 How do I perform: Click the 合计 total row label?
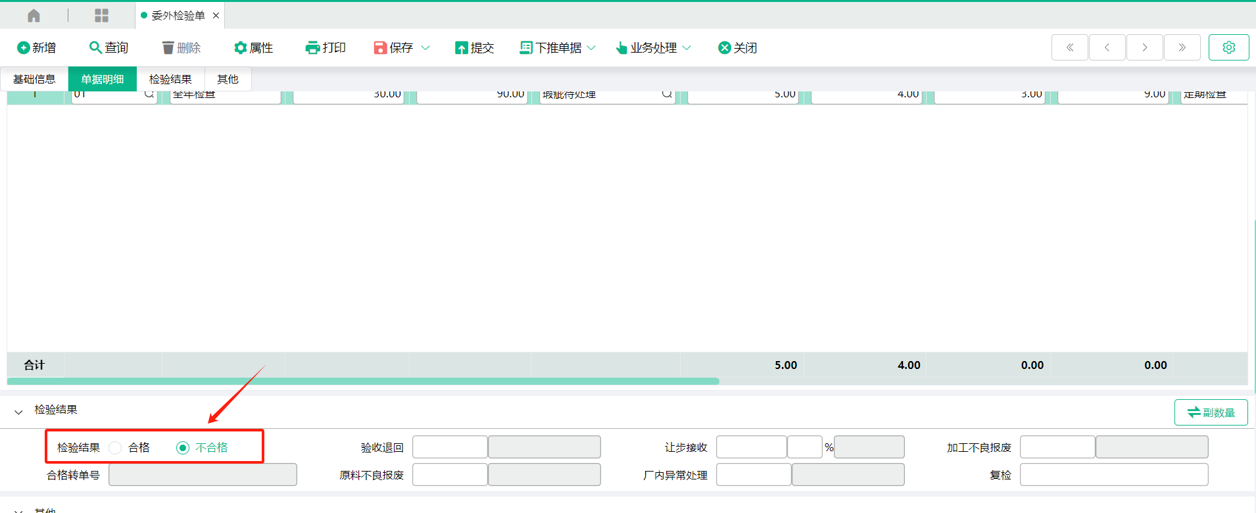tap(34, 365)
